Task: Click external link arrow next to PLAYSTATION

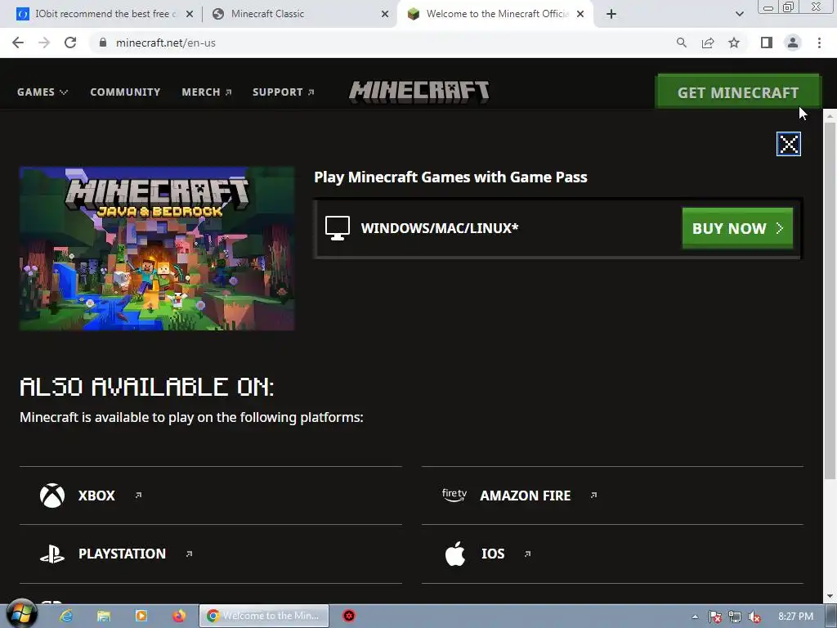Action: pos(189,554)
